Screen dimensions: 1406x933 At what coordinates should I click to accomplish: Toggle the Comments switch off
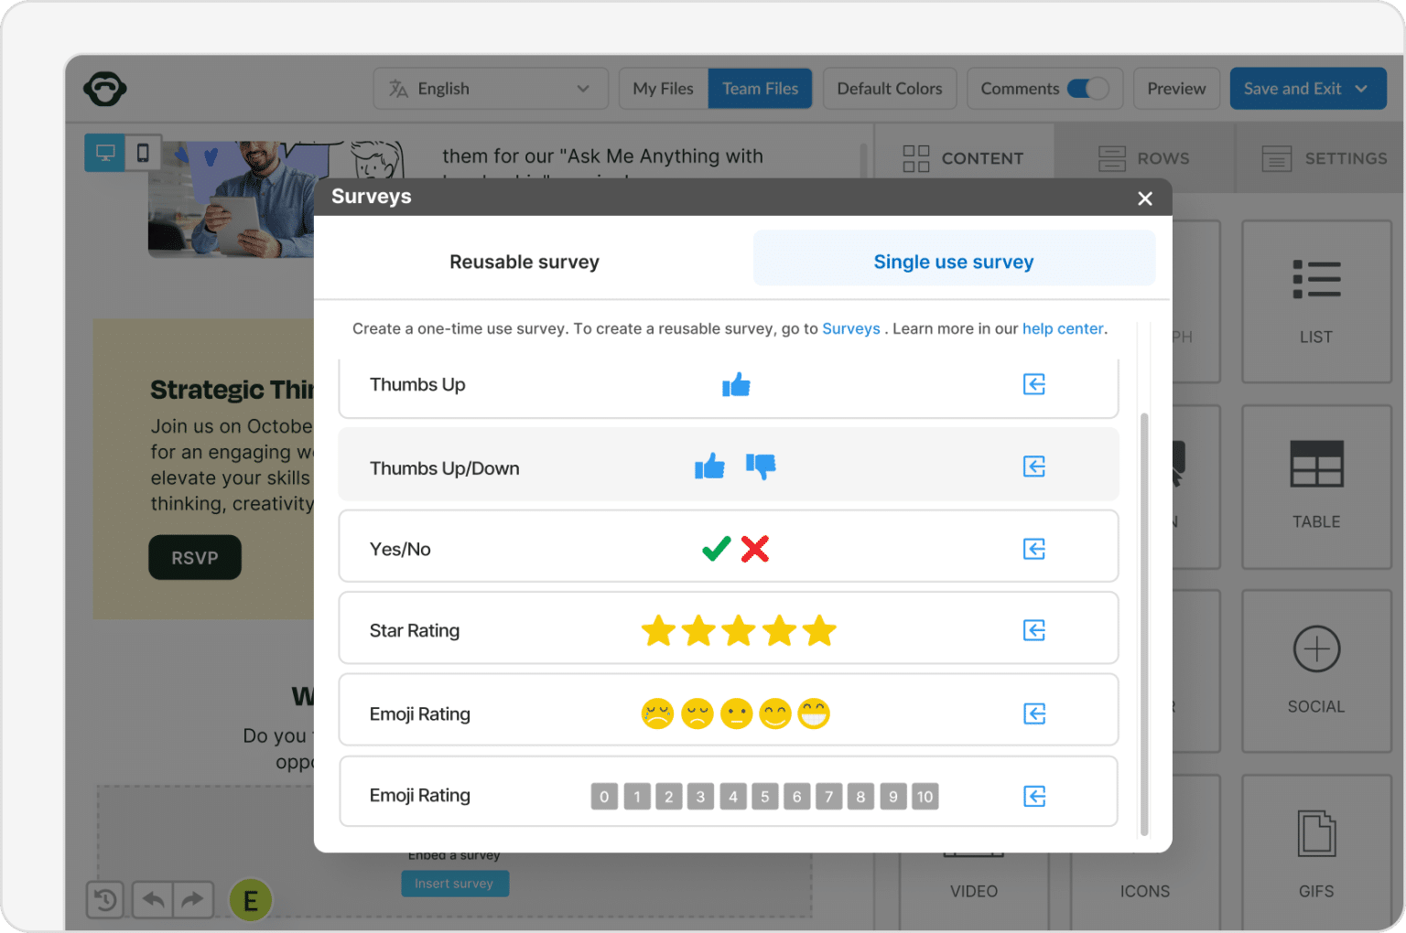(1088, 88)
